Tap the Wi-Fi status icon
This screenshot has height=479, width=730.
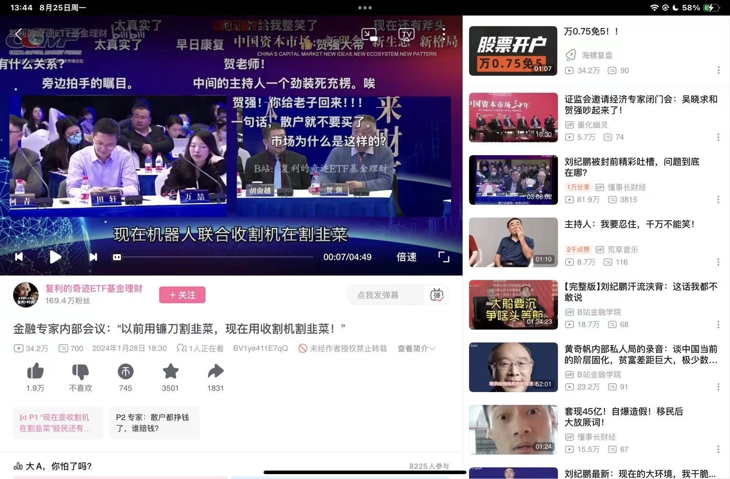click(654, 8)
